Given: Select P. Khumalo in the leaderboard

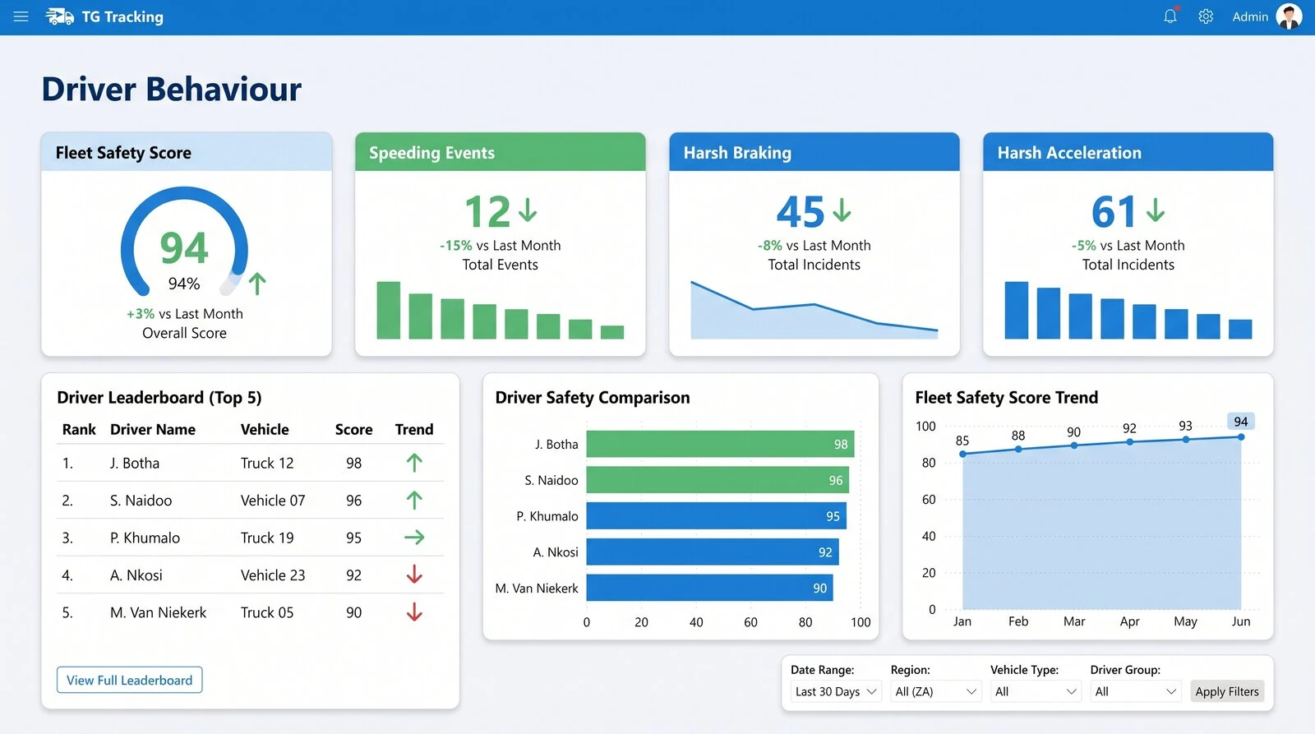Looking at the screenshot, I should click(145, 538).
